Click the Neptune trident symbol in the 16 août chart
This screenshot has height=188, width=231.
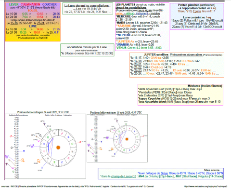click(x=107, y=138)
